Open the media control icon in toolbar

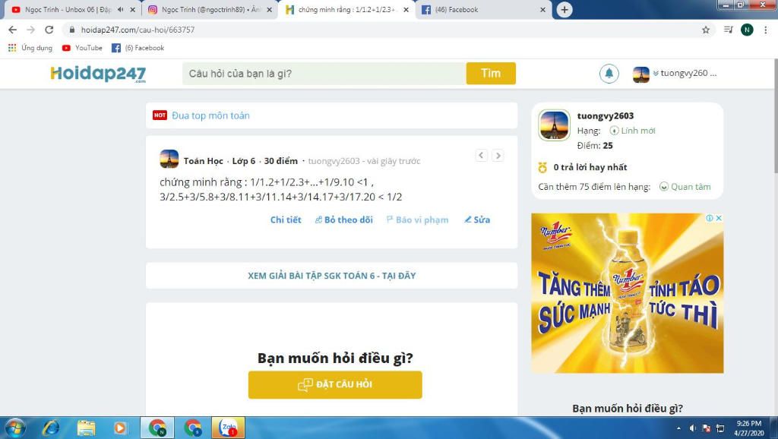pyautogui.click(x=728, y=30)
